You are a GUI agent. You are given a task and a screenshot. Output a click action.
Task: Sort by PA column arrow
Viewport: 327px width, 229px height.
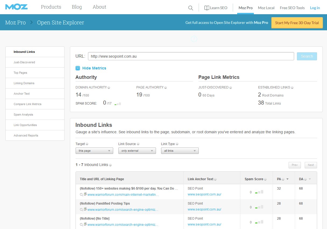287,179
